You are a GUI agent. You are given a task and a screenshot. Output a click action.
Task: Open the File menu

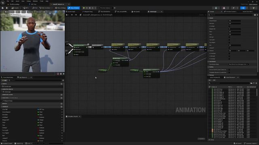coord(8,1)
